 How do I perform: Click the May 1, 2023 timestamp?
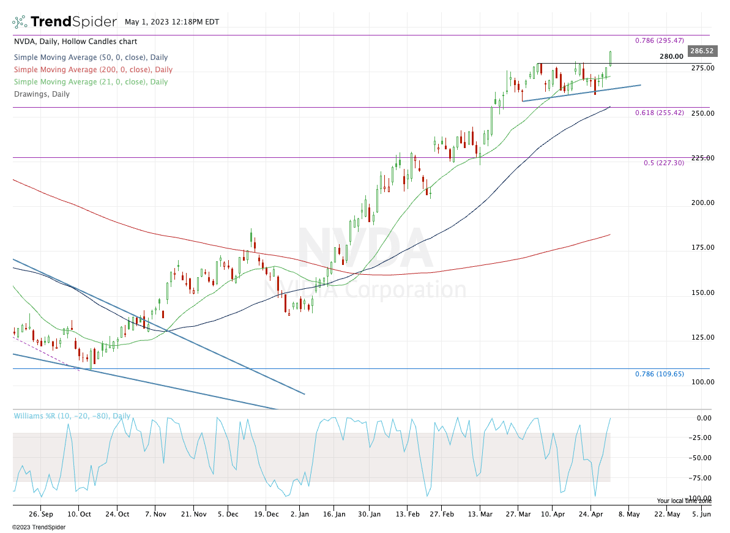click(168, 21)
